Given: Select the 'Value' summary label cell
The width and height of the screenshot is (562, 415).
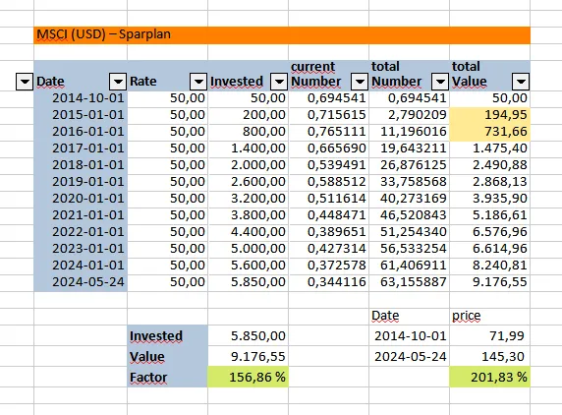Looking at the screenshot, I should tap(167, 357).
